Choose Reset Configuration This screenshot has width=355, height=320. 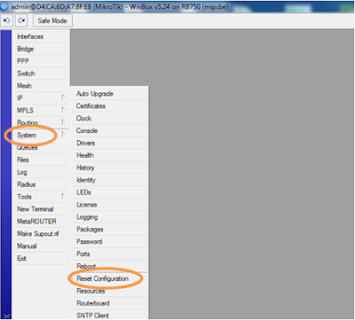(x=109, y=278)
